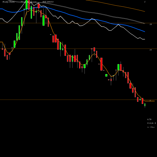Click the 'Weekly Charts' title text
This screenshot has height=157, width=157.
(8, 2)
